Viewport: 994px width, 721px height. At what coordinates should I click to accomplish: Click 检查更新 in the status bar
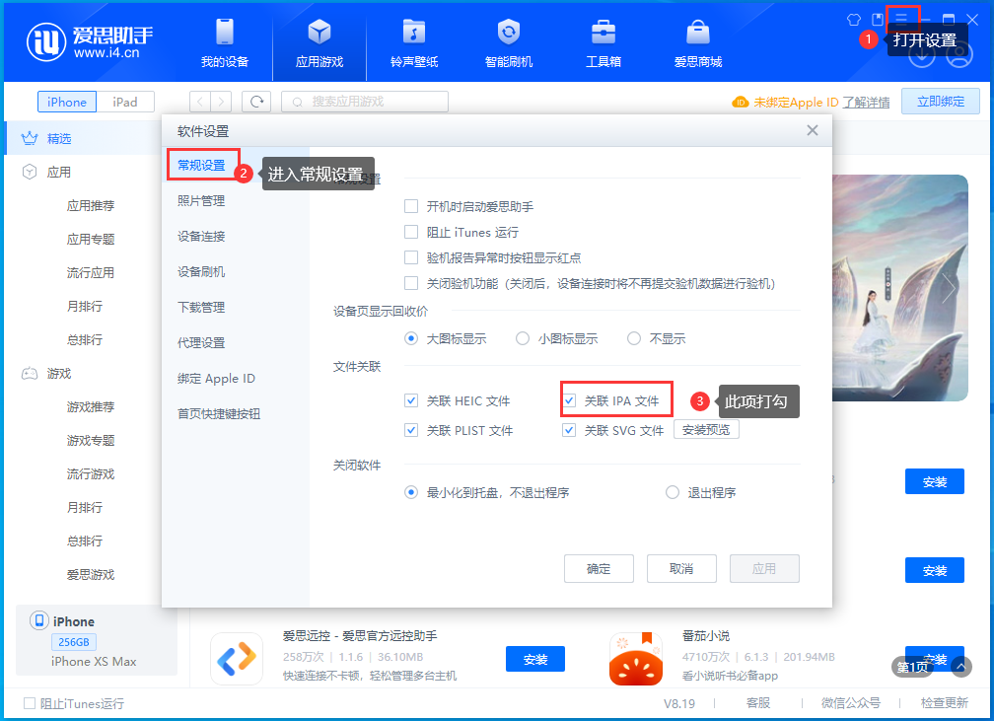click(x=944, y=702)
